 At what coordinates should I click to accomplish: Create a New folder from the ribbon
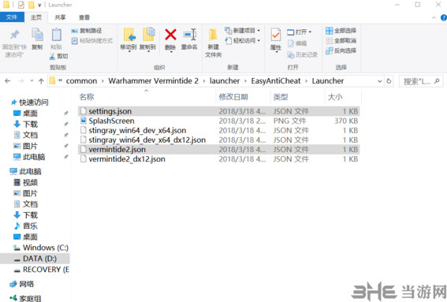tap(213, 43)
